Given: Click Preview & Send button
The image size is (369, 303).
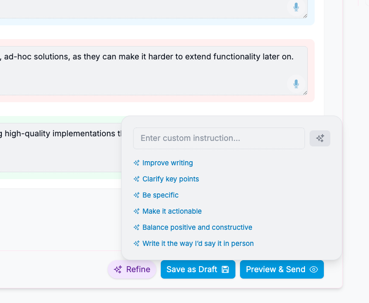Looking at the screenshot, I should (x=282, y=269).
